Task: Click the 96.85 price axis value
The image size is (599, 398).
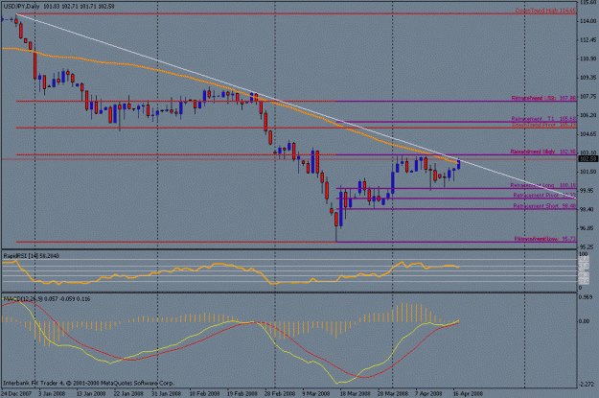Action: [x=587, y=228]
